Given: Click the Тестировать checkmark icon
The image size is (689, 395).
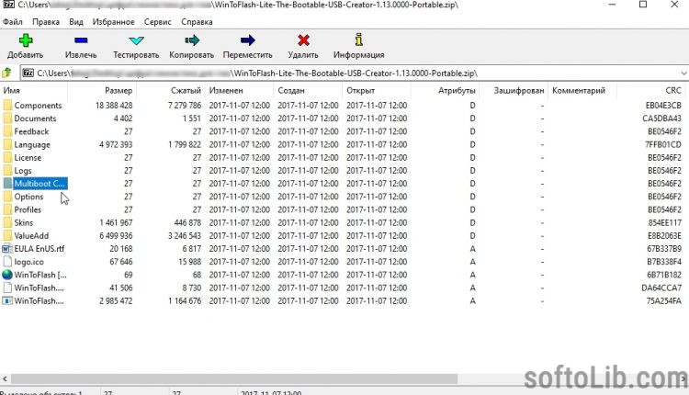Looking at the screenshot, I should click(136, 40).
